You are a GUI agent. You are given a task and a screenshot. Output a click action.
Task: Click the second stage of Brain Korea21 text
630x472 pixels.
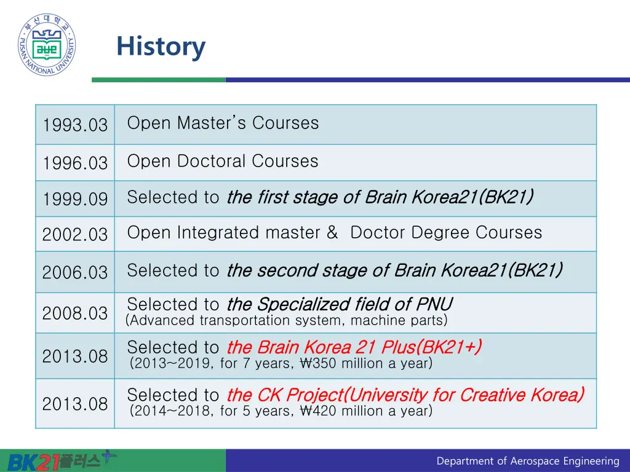point(394,270)
